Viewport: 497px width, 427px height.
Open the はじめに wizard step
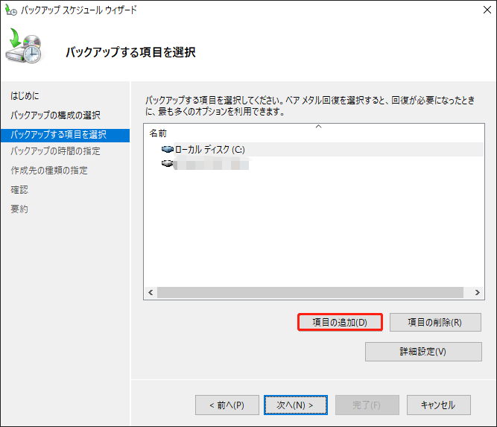pos(25,95)
